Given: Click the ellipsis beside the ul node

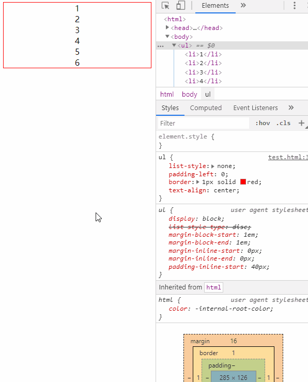Looking at the screenshot, I should (x=160, y=46).
